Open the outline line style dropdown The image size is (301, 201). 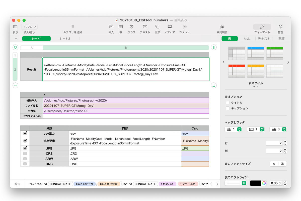(236, 183)
